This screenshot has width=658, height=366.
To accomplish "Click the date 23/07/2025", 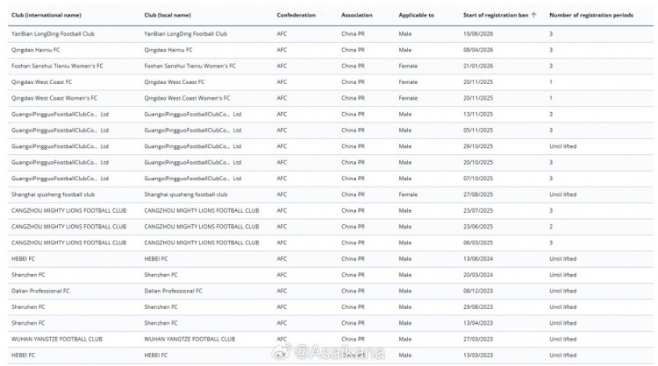I will [478, 211].
